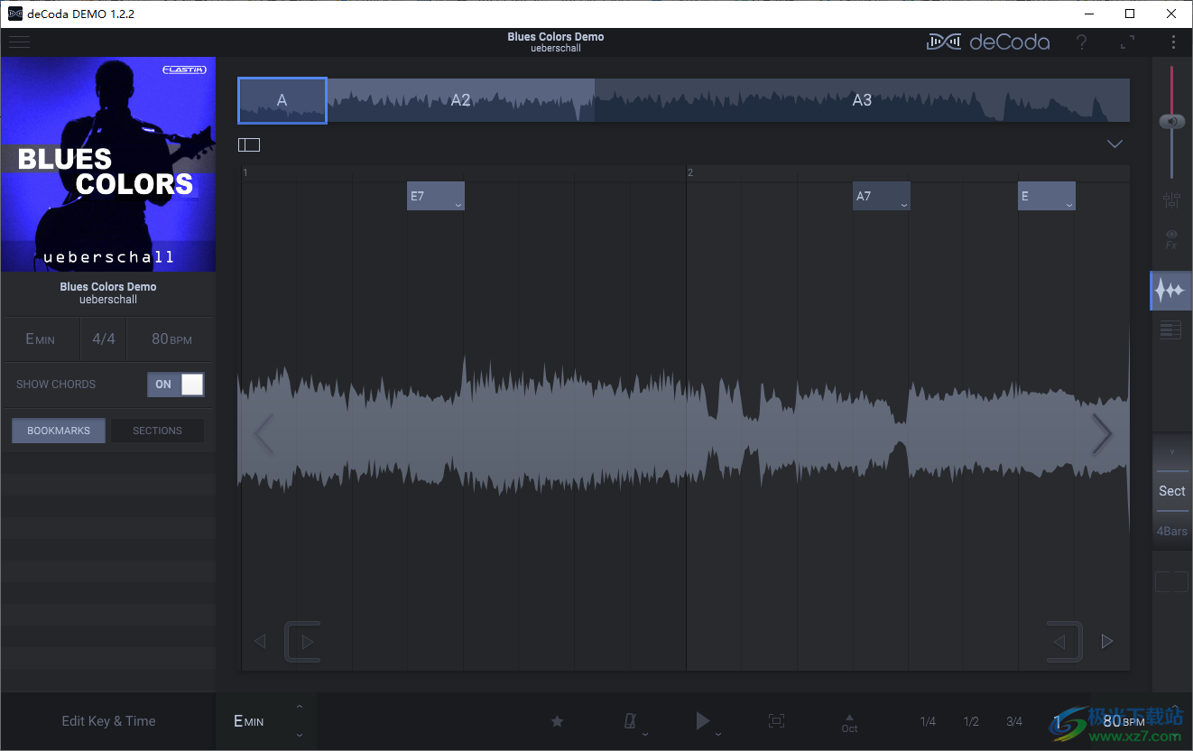This screenshot has width=1193, height=751.
Task: Toggle the Fx eye panel
Action: click(1171, 239)
